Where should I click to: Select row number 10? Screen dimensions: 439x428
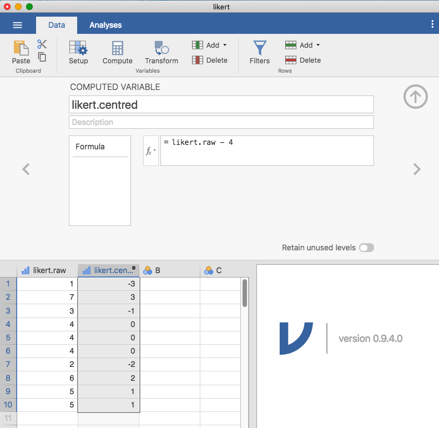point(8,405)
